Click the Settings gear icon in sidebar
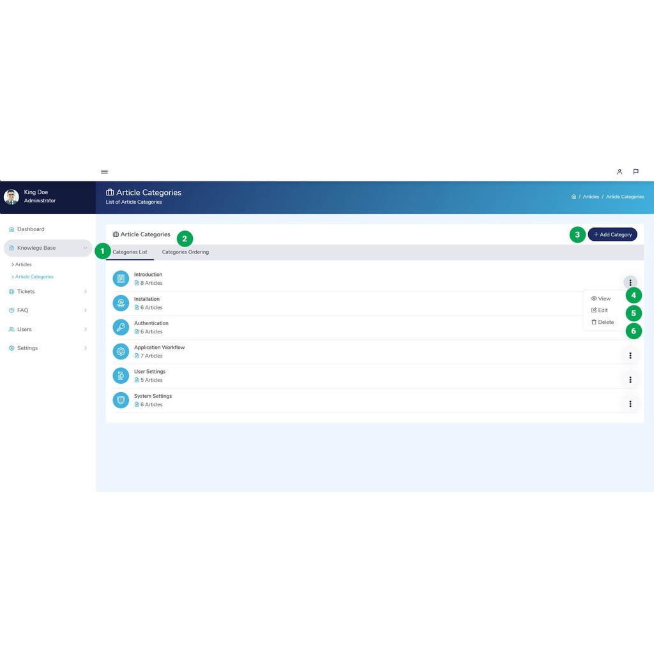 pos(11,348)
